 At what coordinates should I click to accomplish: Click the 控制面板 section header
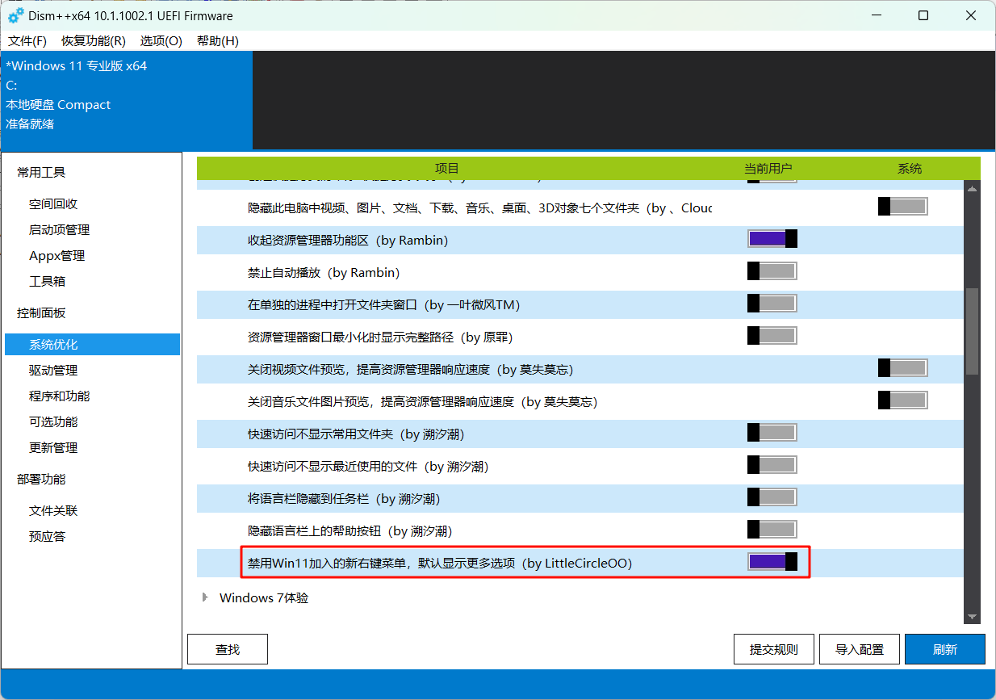point(41,313)
